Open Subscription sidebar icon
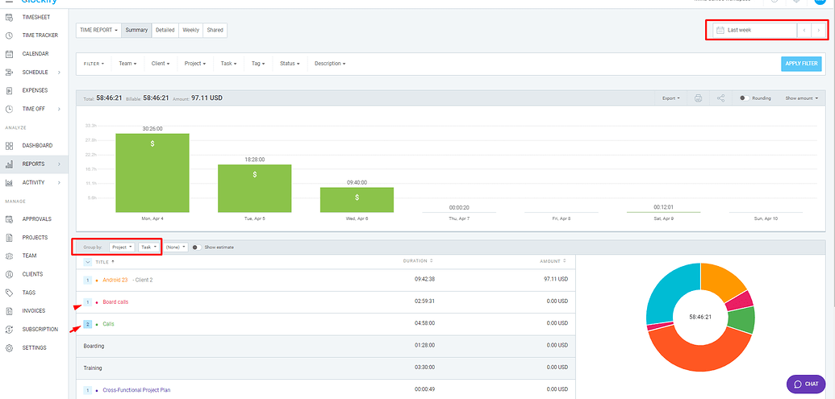 click(x=9, y=330)
